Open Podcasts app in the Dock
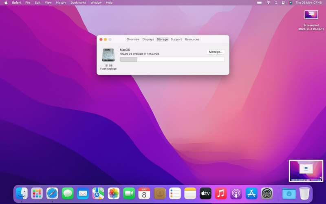Image resolution: width=326 pixels, height=204 pixels. (x=236, y=193)
